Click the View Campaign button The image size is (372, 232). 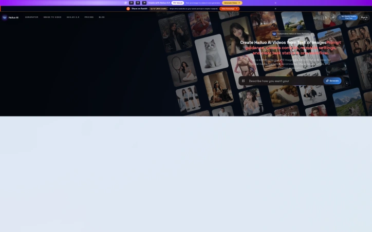tap(229, 9)
